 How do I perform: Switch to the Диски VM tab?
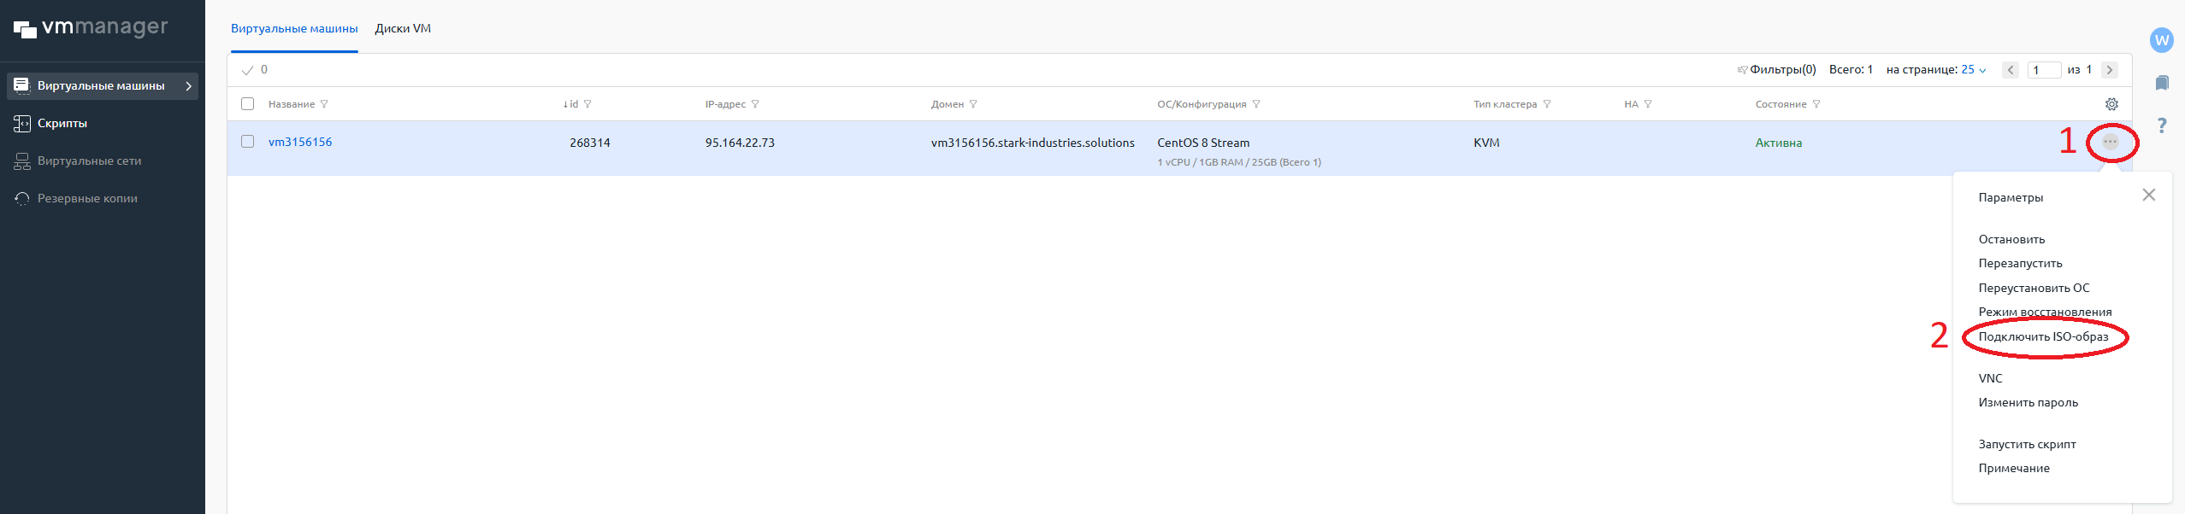403,29
